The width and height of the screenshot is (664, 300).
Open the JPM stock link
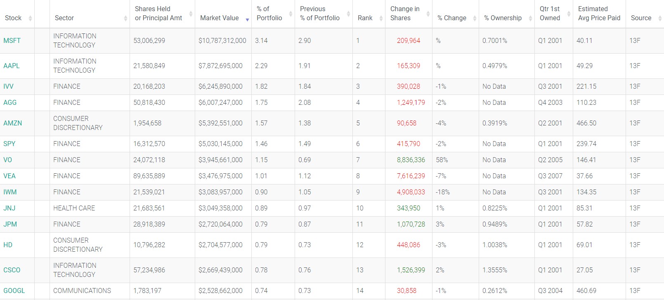coord(10,224)
